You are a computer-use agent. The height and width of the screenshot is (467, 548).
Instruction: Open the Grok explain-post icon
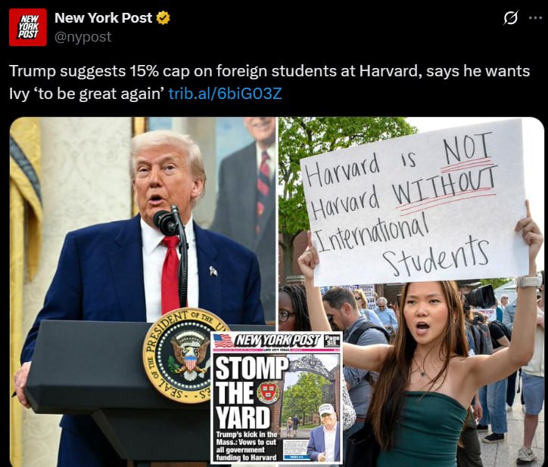[511, 18]
